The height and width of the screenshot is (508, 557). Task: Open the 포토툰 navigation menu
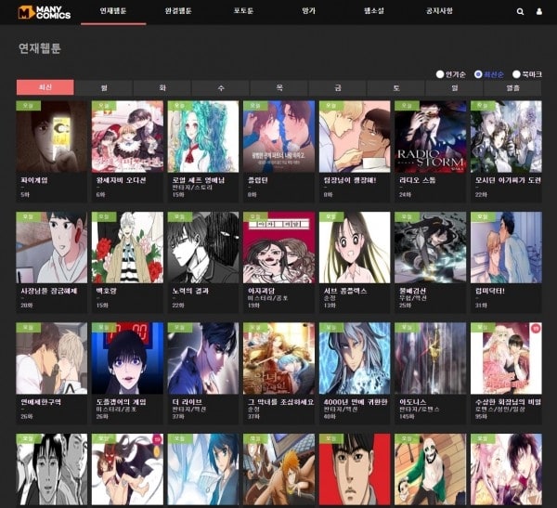(x=243, y=11)
